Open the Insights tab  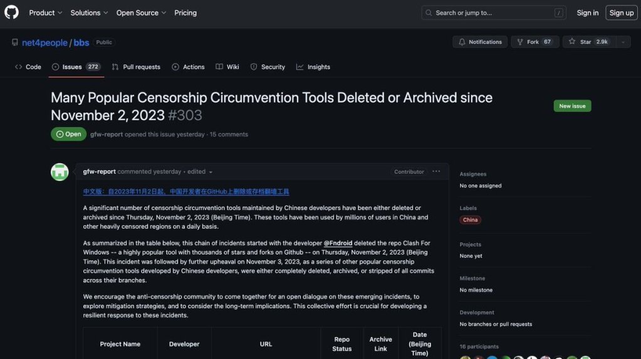pos(313,67)
